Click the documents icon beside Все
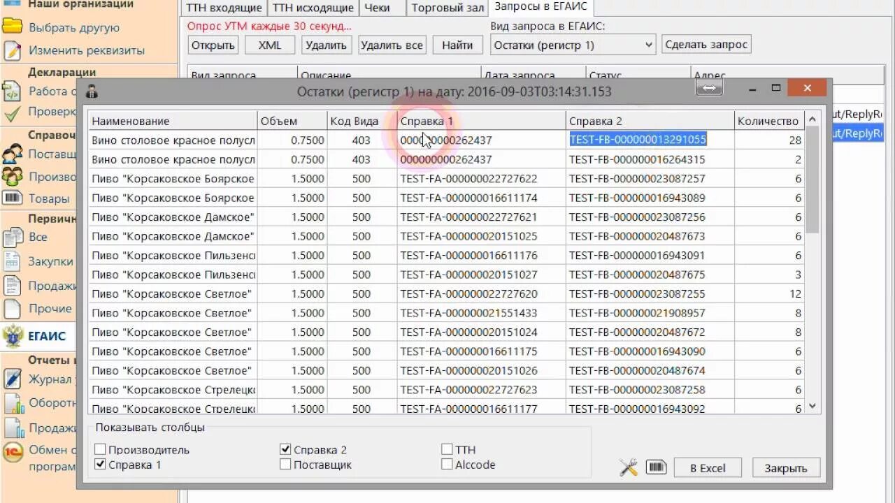895x503 pixels. point(13,237)
